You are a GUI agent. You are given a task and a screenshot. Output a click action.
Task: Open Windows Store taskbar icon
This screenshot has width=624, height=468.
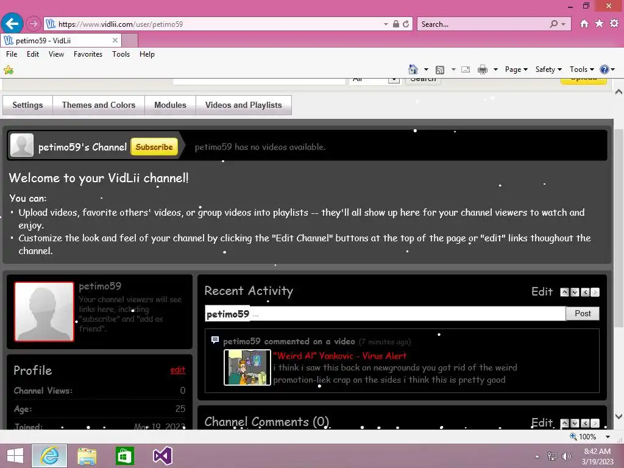[124, 456]
